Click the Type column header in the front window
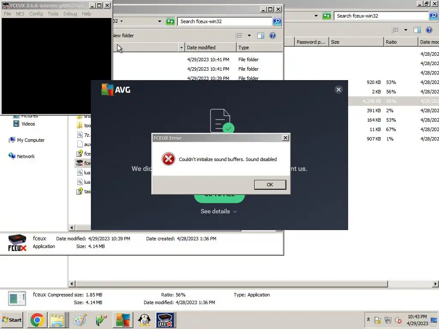 pos(259,48)
